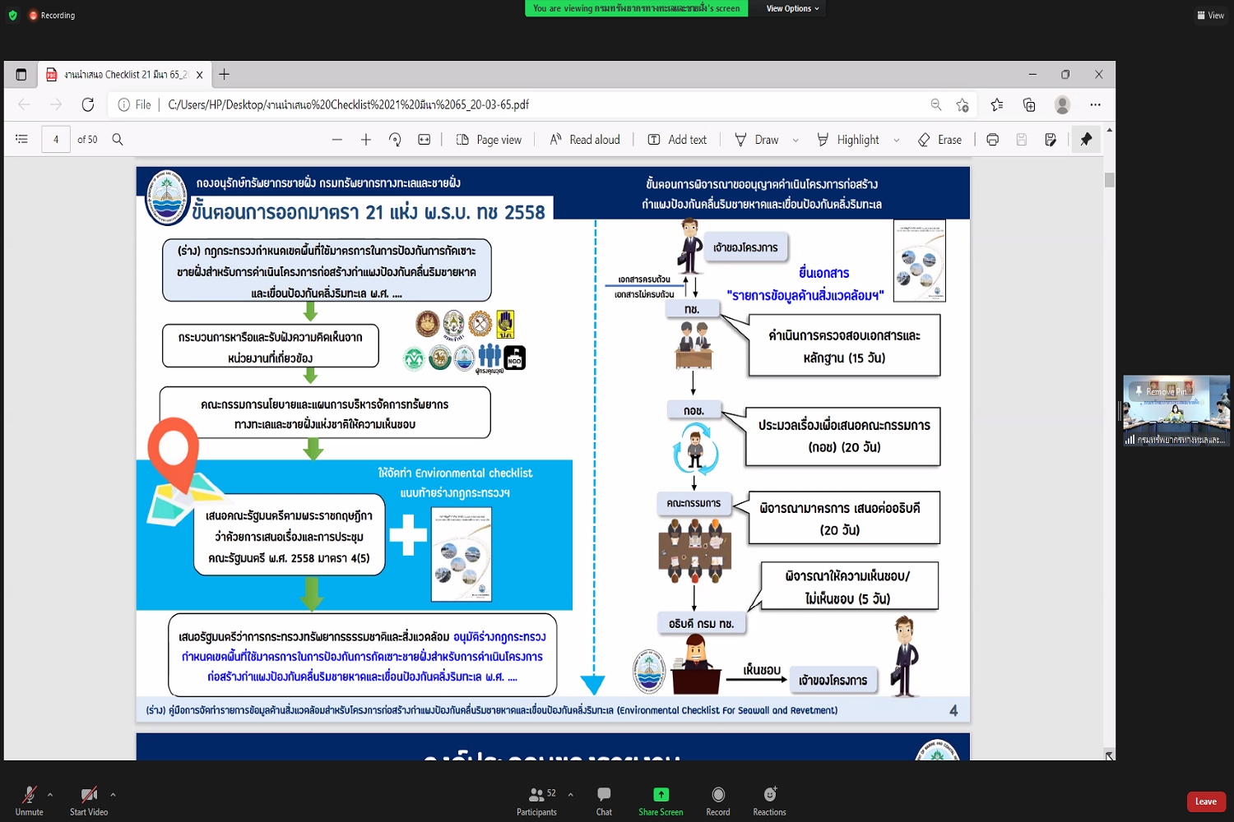Viewport: 1234px width, 822px height.
Task: Rotate the PDF page
Action: (395, 140)
